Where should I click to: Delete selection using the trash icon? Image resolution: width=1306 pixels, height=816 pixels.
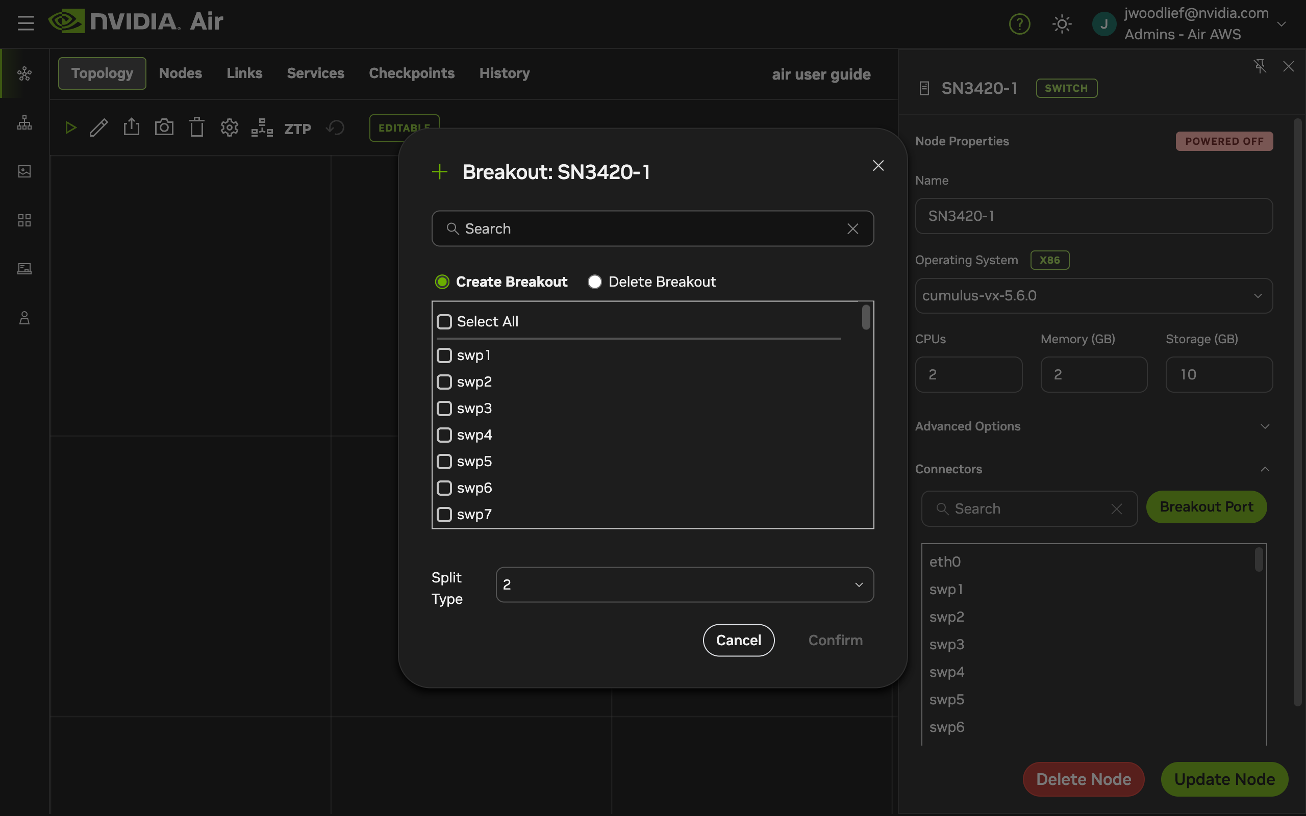(x=196, y=127)
